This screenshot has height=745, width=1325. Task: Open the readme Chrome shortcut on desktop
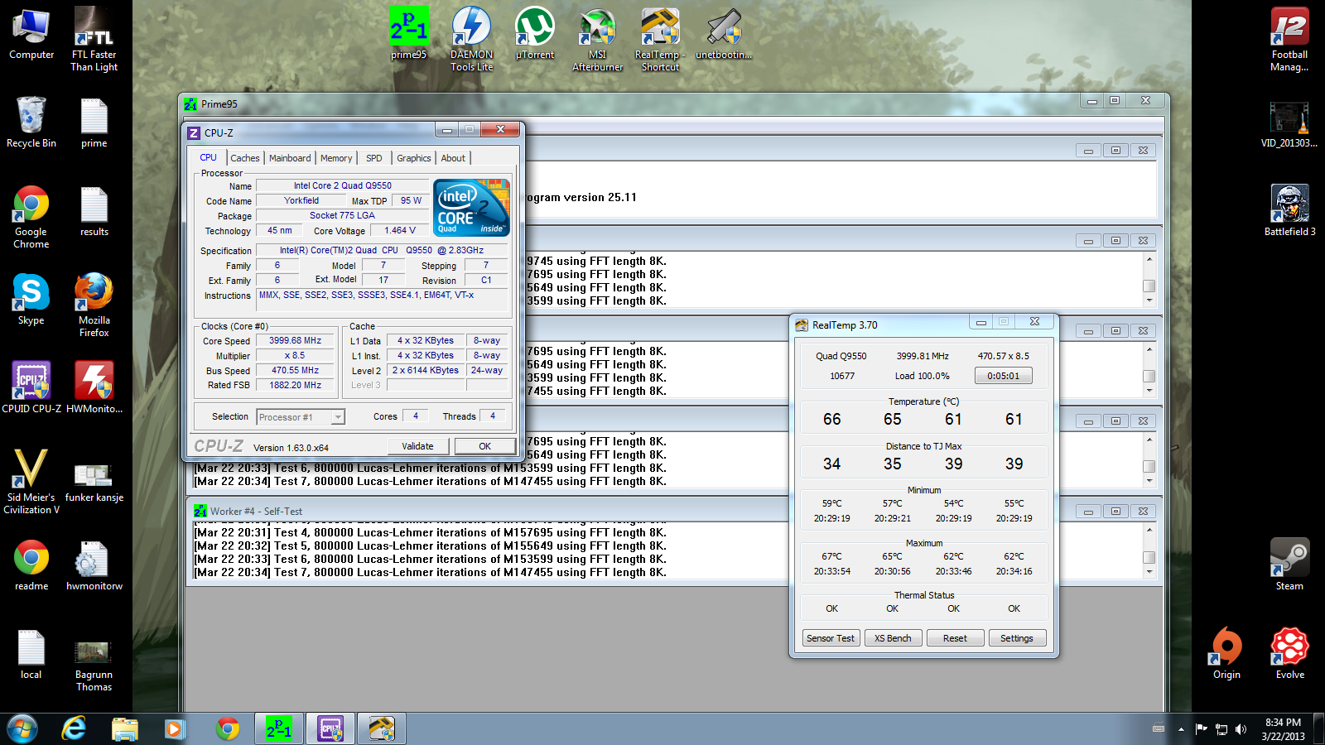point(31,565)
